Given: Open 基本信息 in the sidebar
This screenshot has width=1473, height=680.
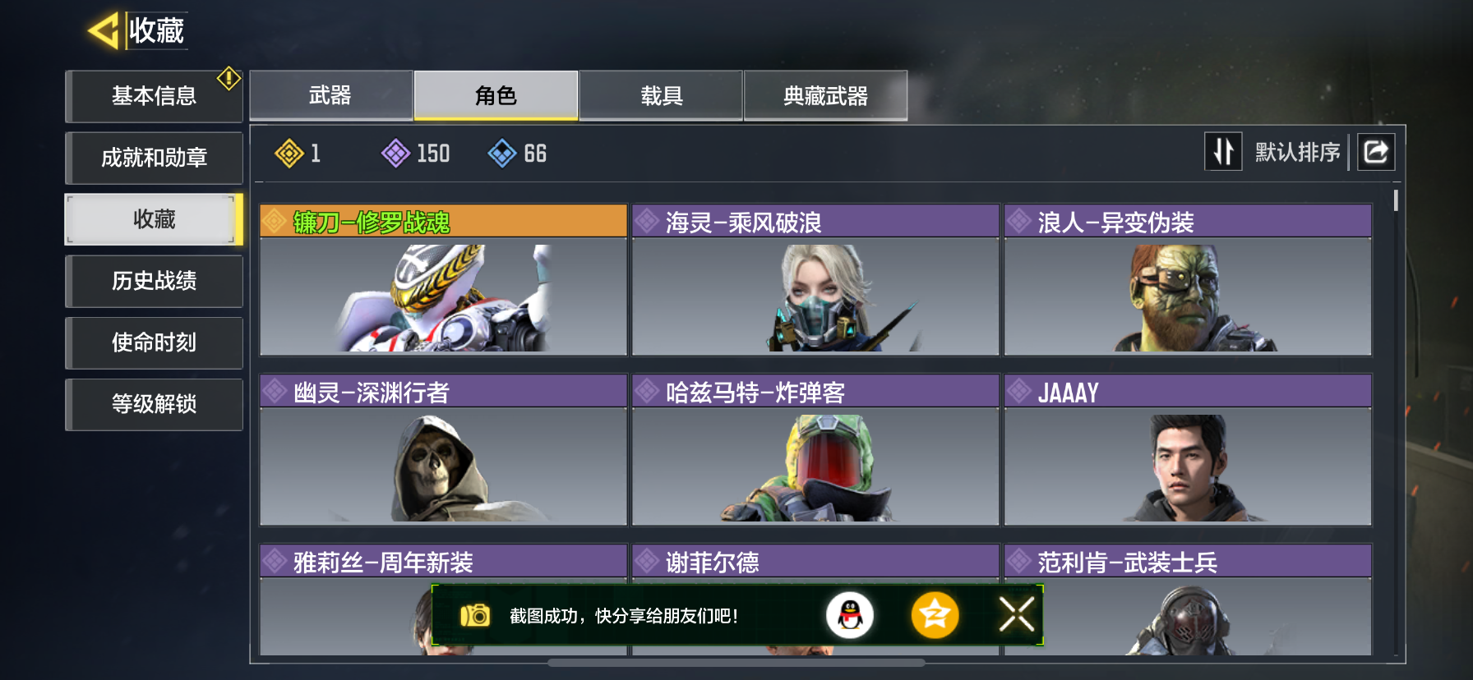Looking at the screenshot, I should pyautogui.click(x=154, y=96).
